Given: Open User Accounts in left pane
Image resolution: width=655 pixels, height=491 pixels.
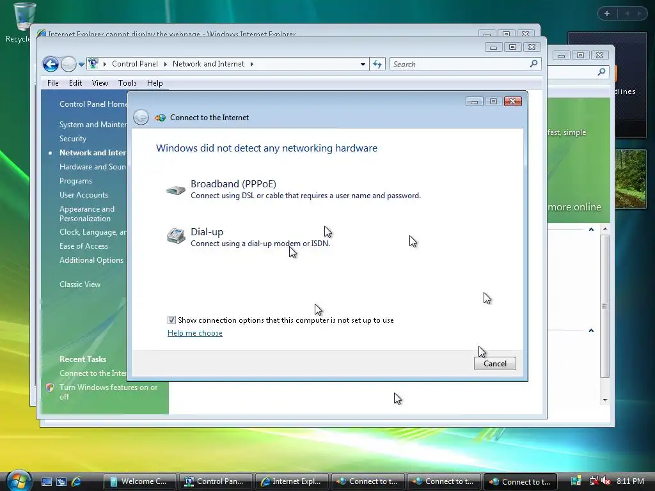Looking at the screenshot, I should [84, 195].
